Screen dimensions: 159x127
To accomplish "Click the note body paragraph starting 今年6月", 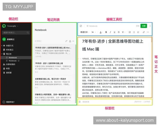I will point(113,66).
